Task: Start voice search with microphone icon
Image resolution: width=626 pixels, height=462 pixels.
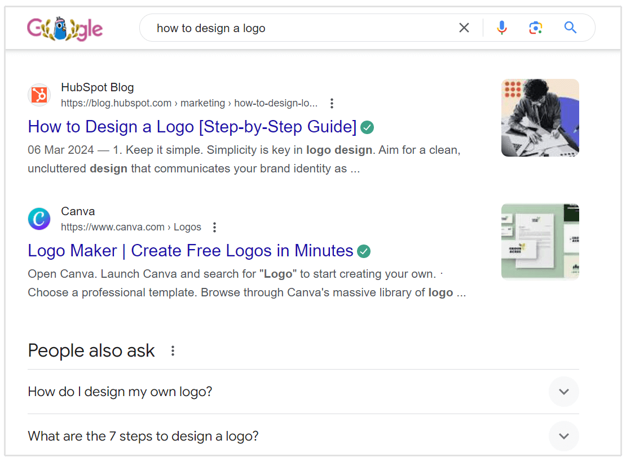Action: tap(501, 28)
